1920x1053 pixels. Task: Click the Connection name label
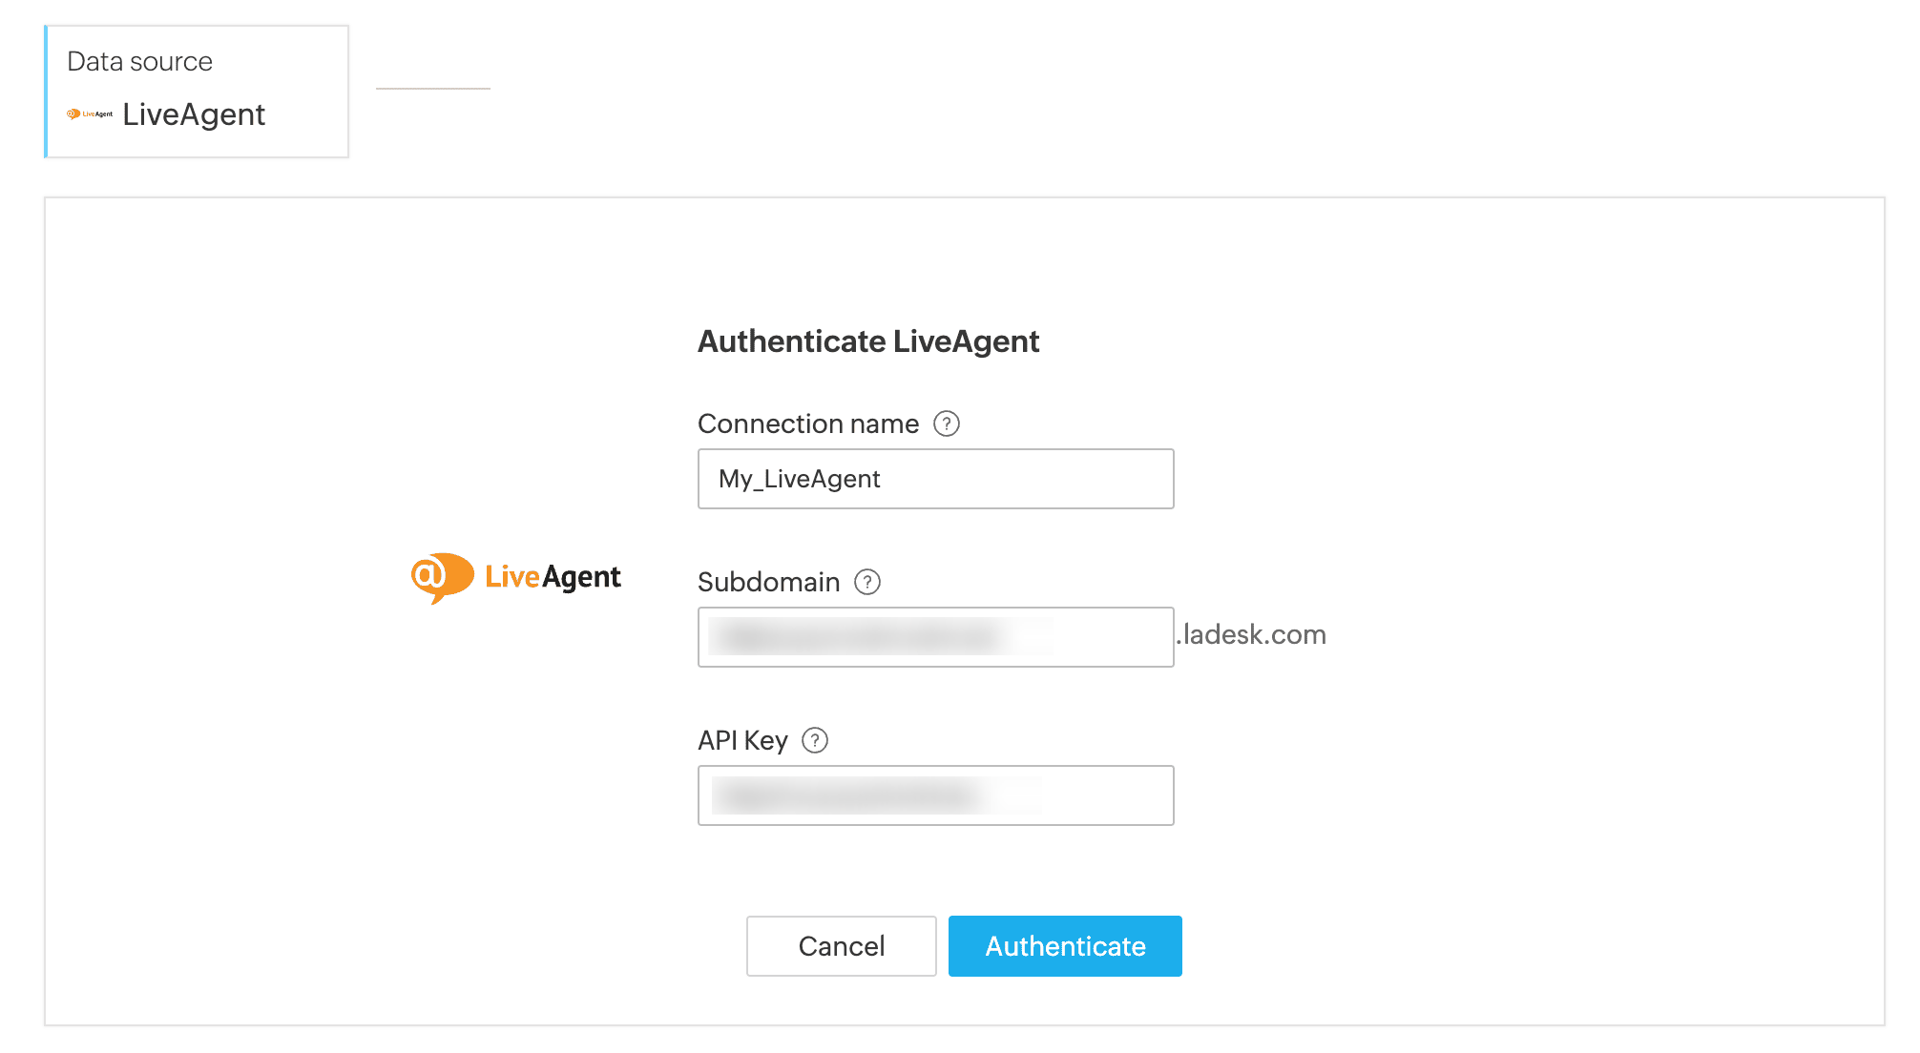coord(807,423)
